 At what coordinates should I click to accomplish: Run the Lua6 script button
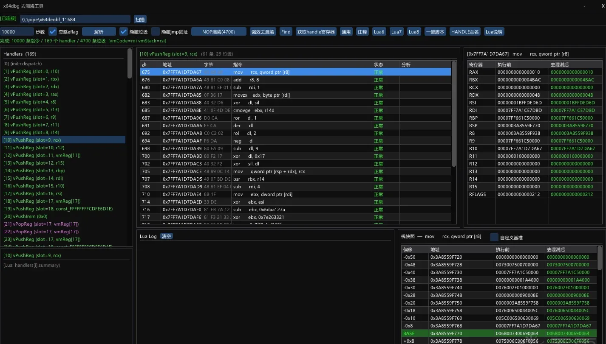point(379,32)
